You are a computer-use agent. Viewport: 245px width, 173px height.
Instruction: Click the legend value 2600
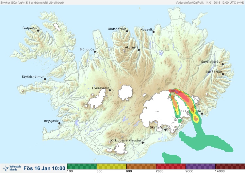[160, 171]
